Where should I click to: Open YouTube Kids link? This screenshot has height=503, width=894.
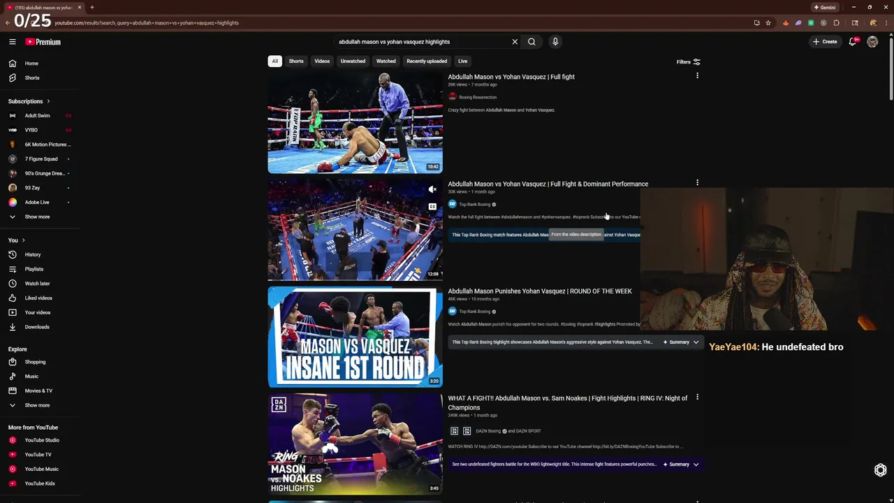(x=40, y=483)
